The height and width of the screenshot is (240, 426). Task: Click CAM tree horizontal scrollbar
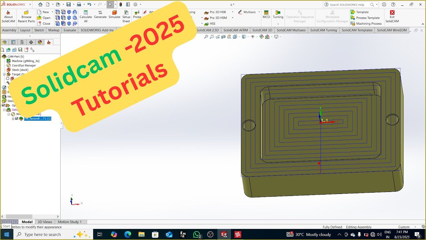click(x=19, y=216)
